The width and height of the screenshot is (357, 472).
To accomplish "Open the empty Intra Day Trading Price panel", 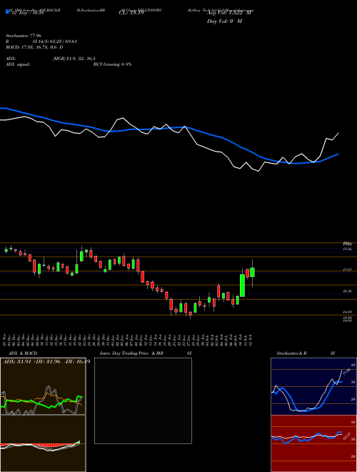I will coord(143,400).
